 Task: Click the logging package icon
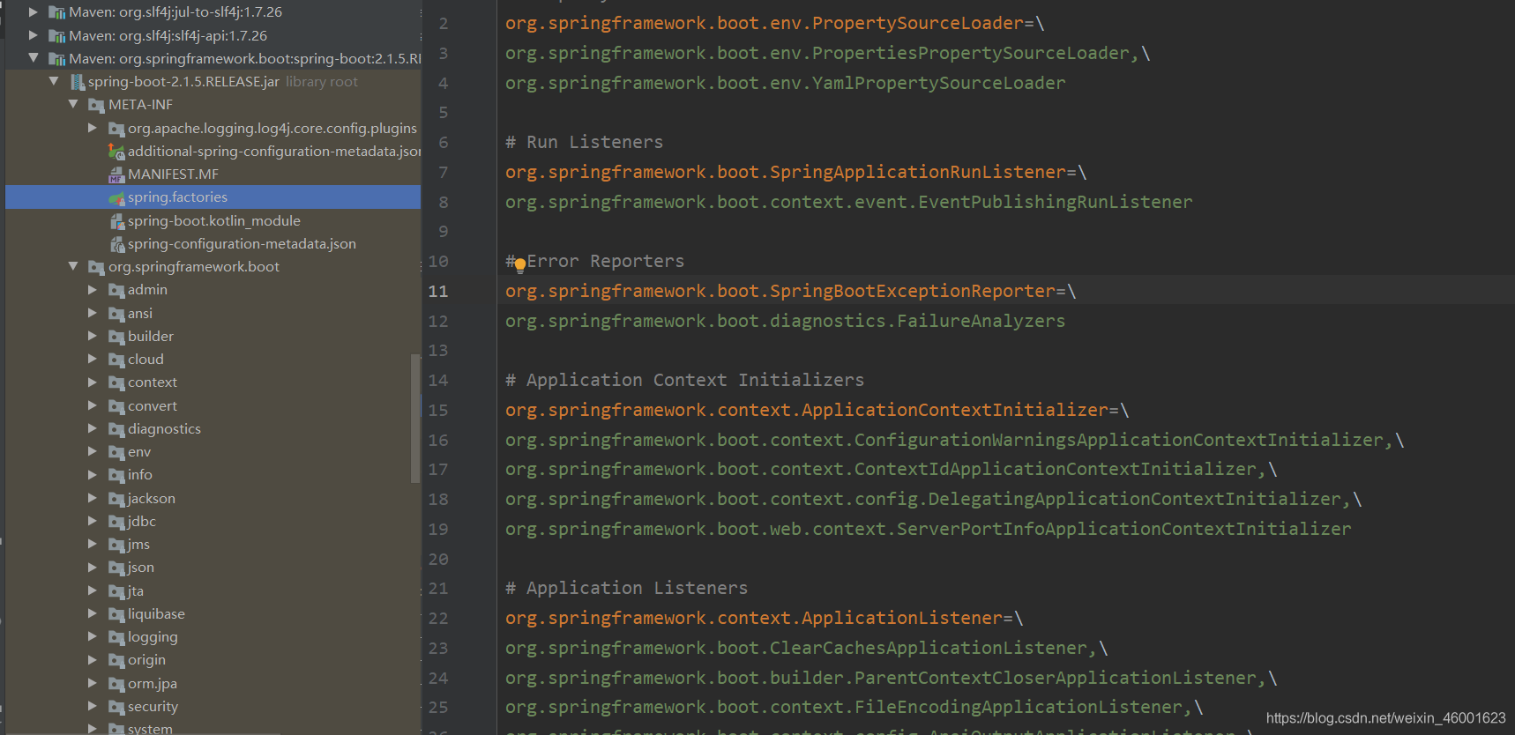[x=116, y=637]
